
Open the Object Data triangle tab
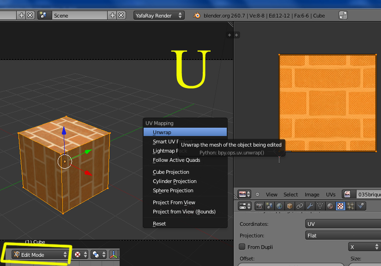tap(320, 206)
